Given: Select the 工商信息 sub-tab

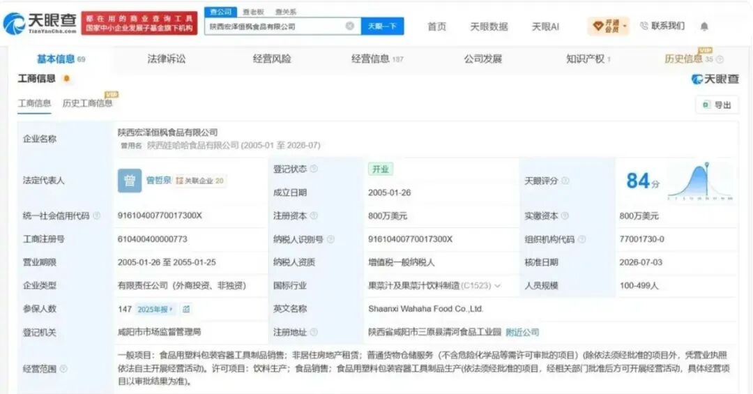Looking at the screenshot, I should click(x=35, y=103).
